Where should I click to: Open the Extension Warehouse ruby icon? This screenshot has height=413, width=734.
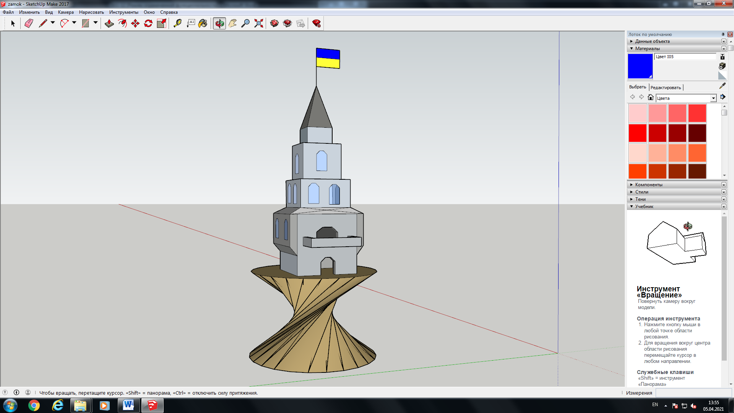(x=317, y=24)
